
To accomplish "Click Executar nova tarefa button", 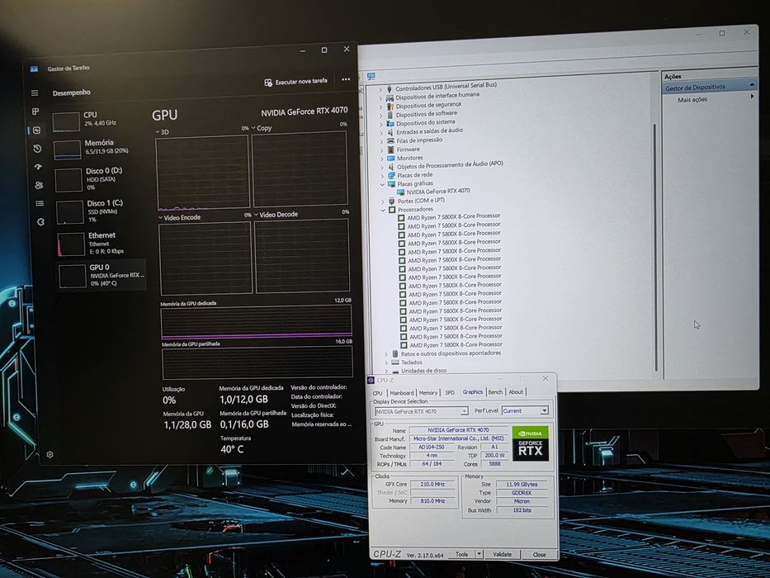I will tap(295, 82).
